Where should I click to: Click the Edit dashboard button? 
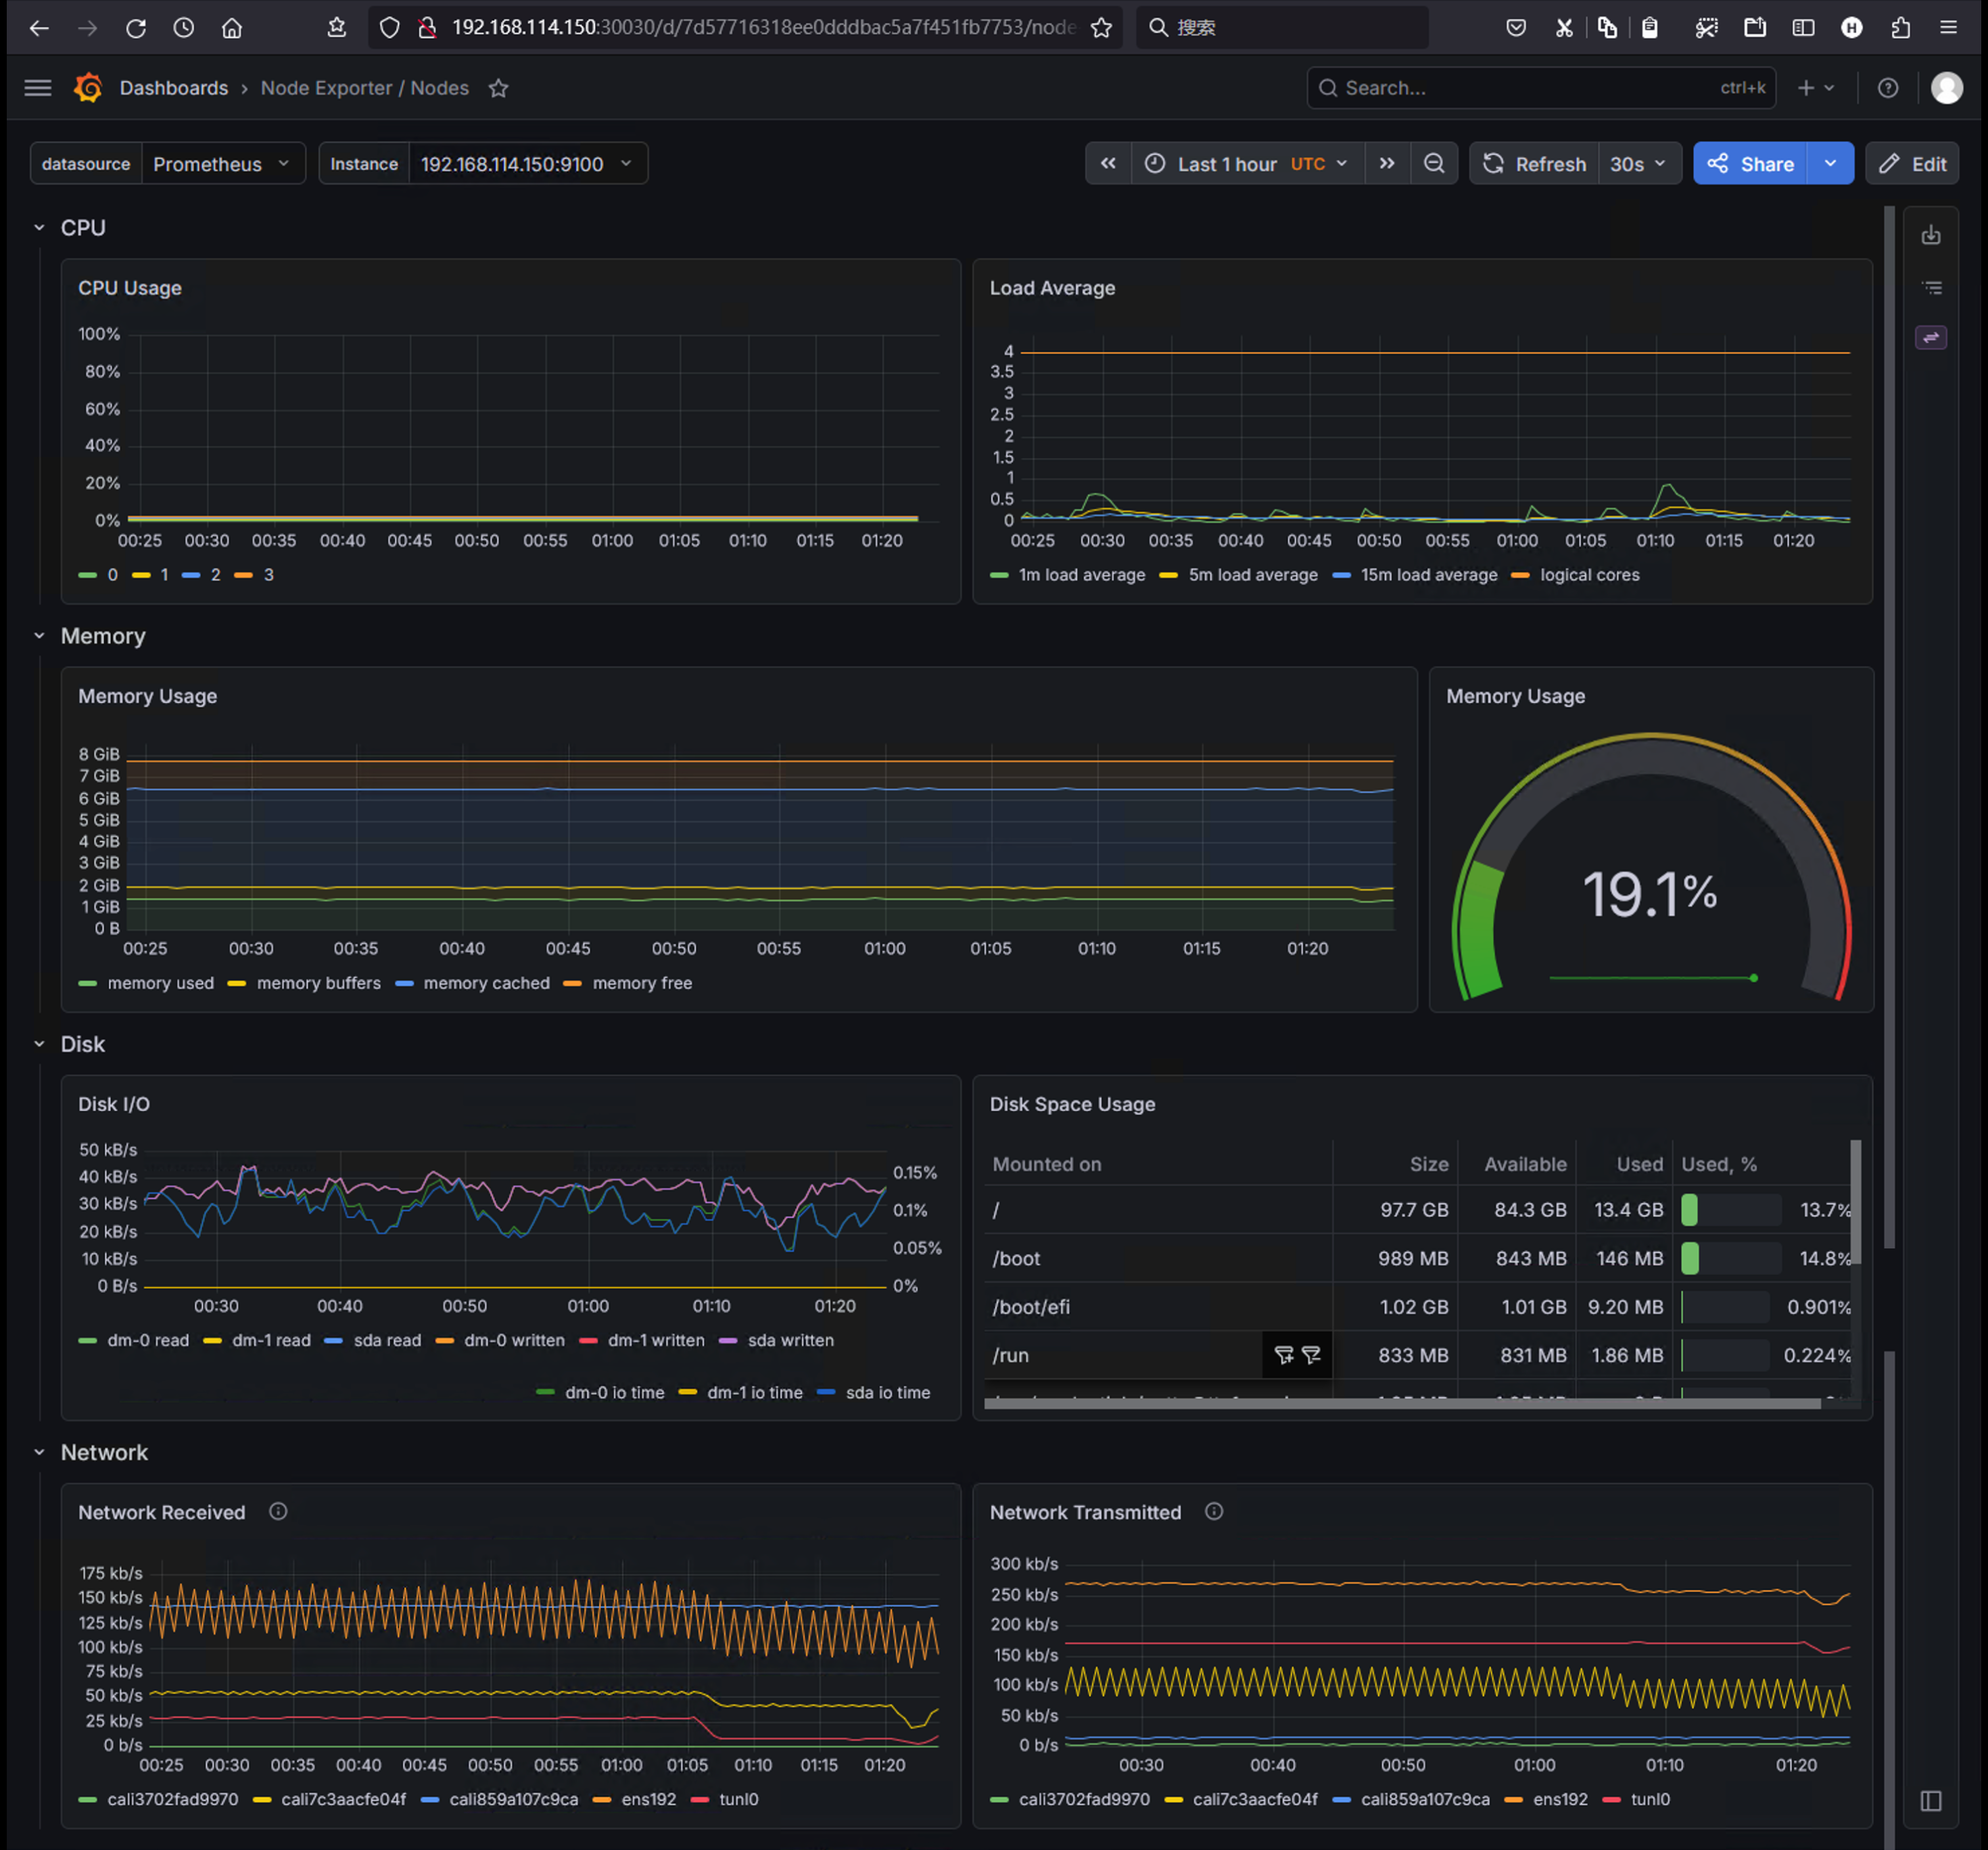click(x=1912, y=164)
